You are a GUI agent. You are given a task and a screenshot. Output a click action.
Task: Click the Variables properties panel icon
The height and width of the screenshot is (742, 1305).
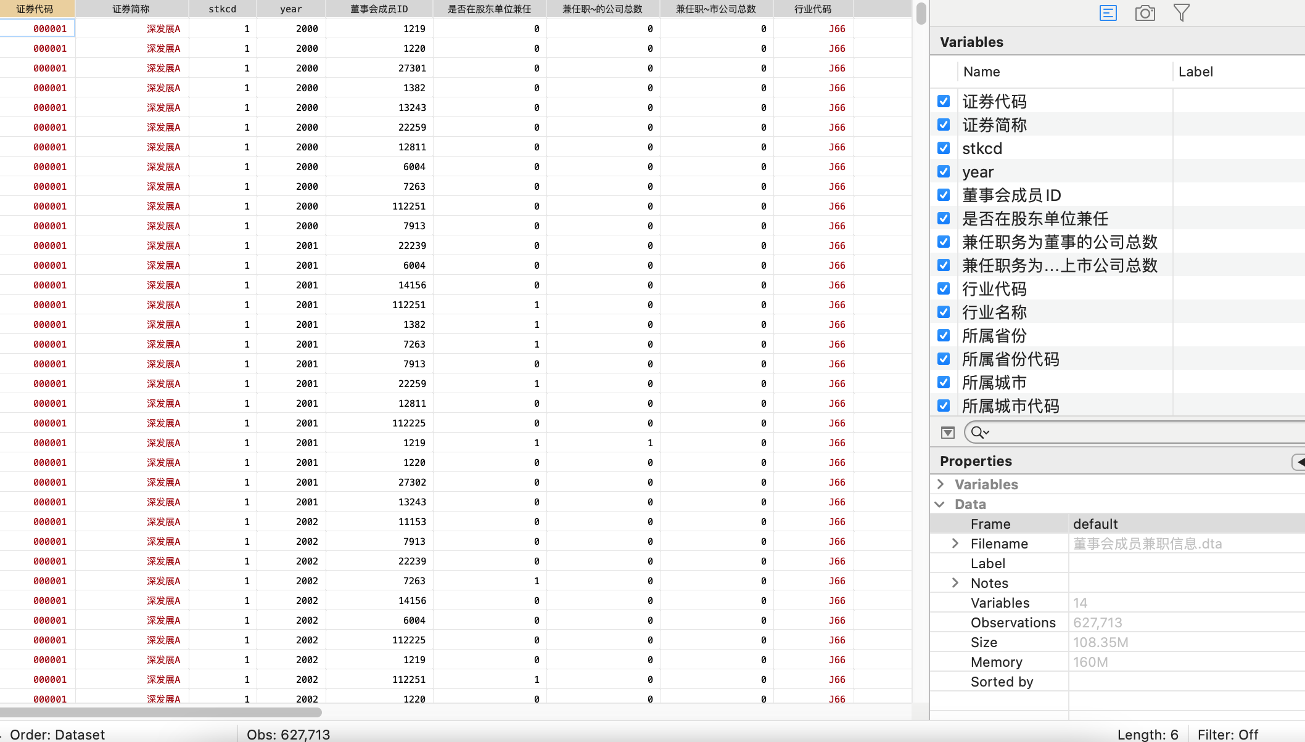click(1108, 13)
